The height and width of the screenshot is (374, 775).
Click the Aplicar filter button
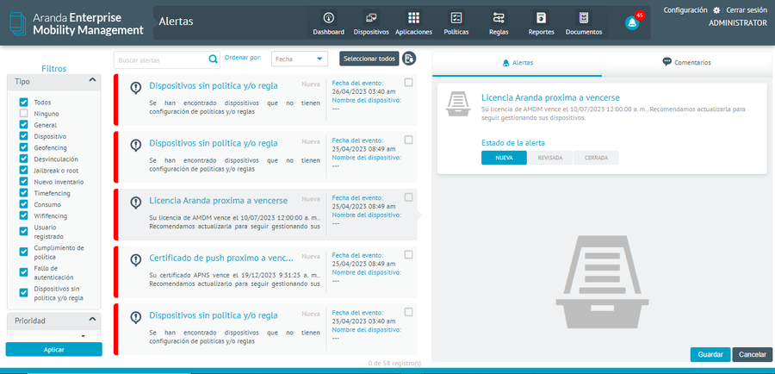53,349
